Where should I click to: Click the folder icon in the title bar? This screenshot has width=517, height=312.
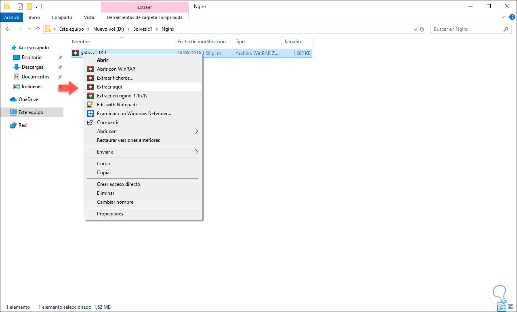[7, 6]
